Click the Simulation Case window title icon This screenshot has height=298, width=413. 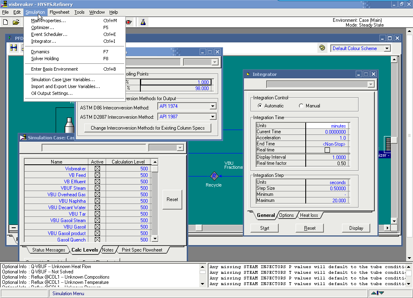(x=23, y=137)
